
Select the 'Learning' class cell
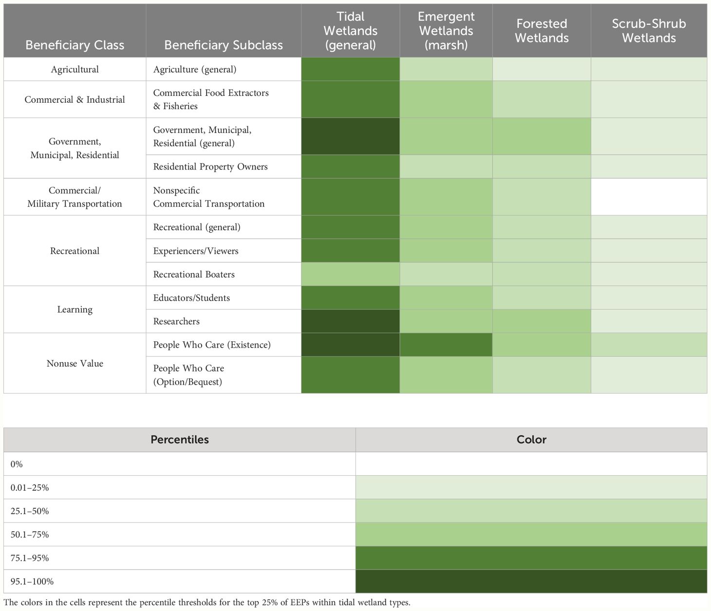pos(75,309)
